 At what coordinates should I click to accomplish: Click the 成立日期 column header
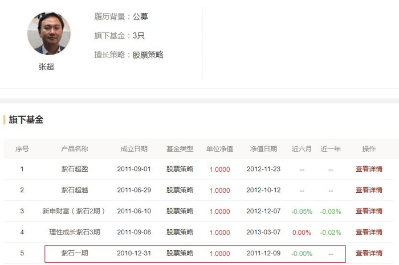[x=134, y=149]
